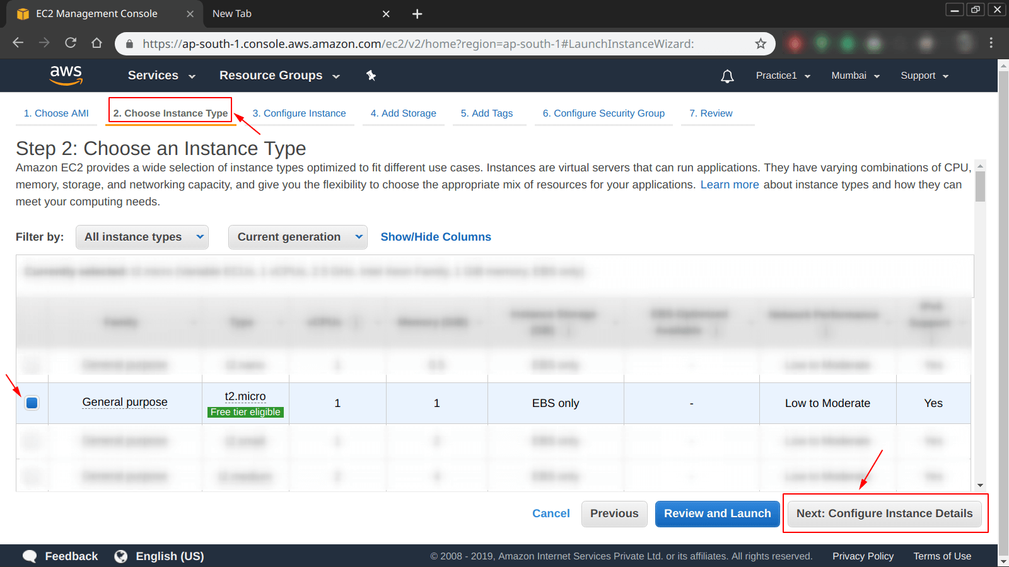
Task: Open the Mumbai region selector
Action: pos(855,76)
